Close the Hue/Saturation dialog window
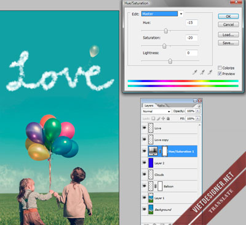 [x=236, y=2]
